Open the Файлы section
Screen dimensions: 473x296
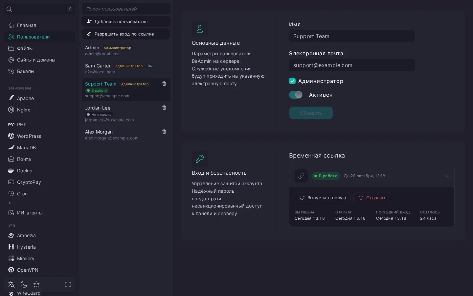tap(39, 48)
